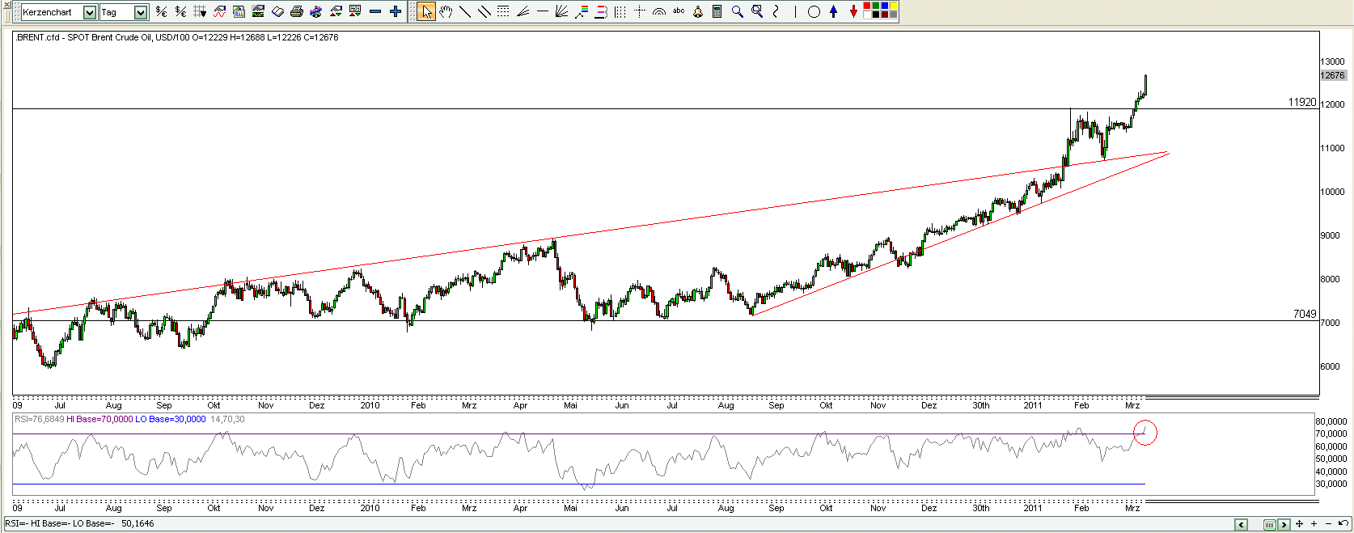Select the zigzag wave line tool
The width and height of the screenshot is (1354, 533).
tap(776, 11)
